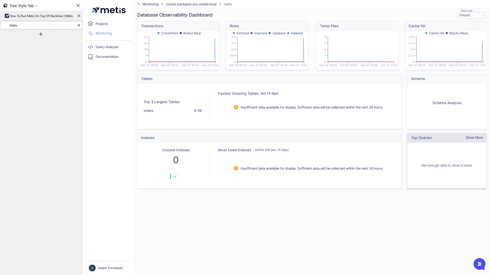Open the chat support bubble
Screen dimensions: 490x275
coord(479,264)
